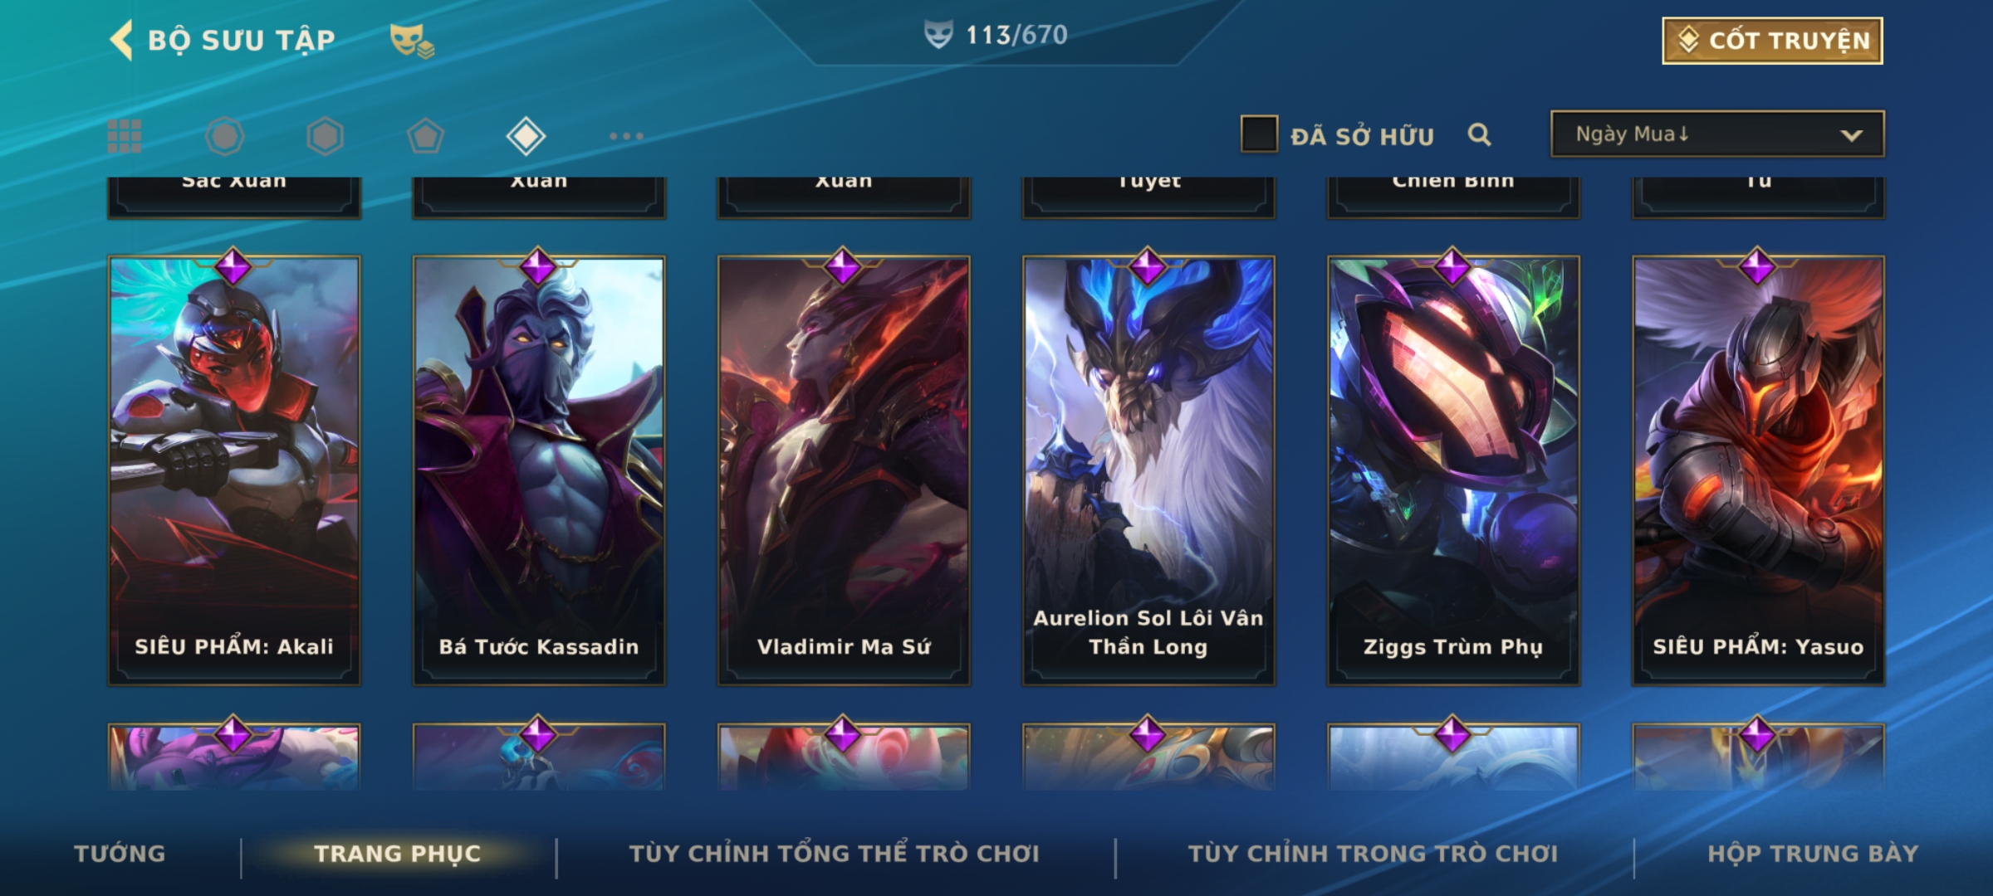Open the Ngày Mua sort dropdown
The image size is (1993, 896).
coord(1717,134)
